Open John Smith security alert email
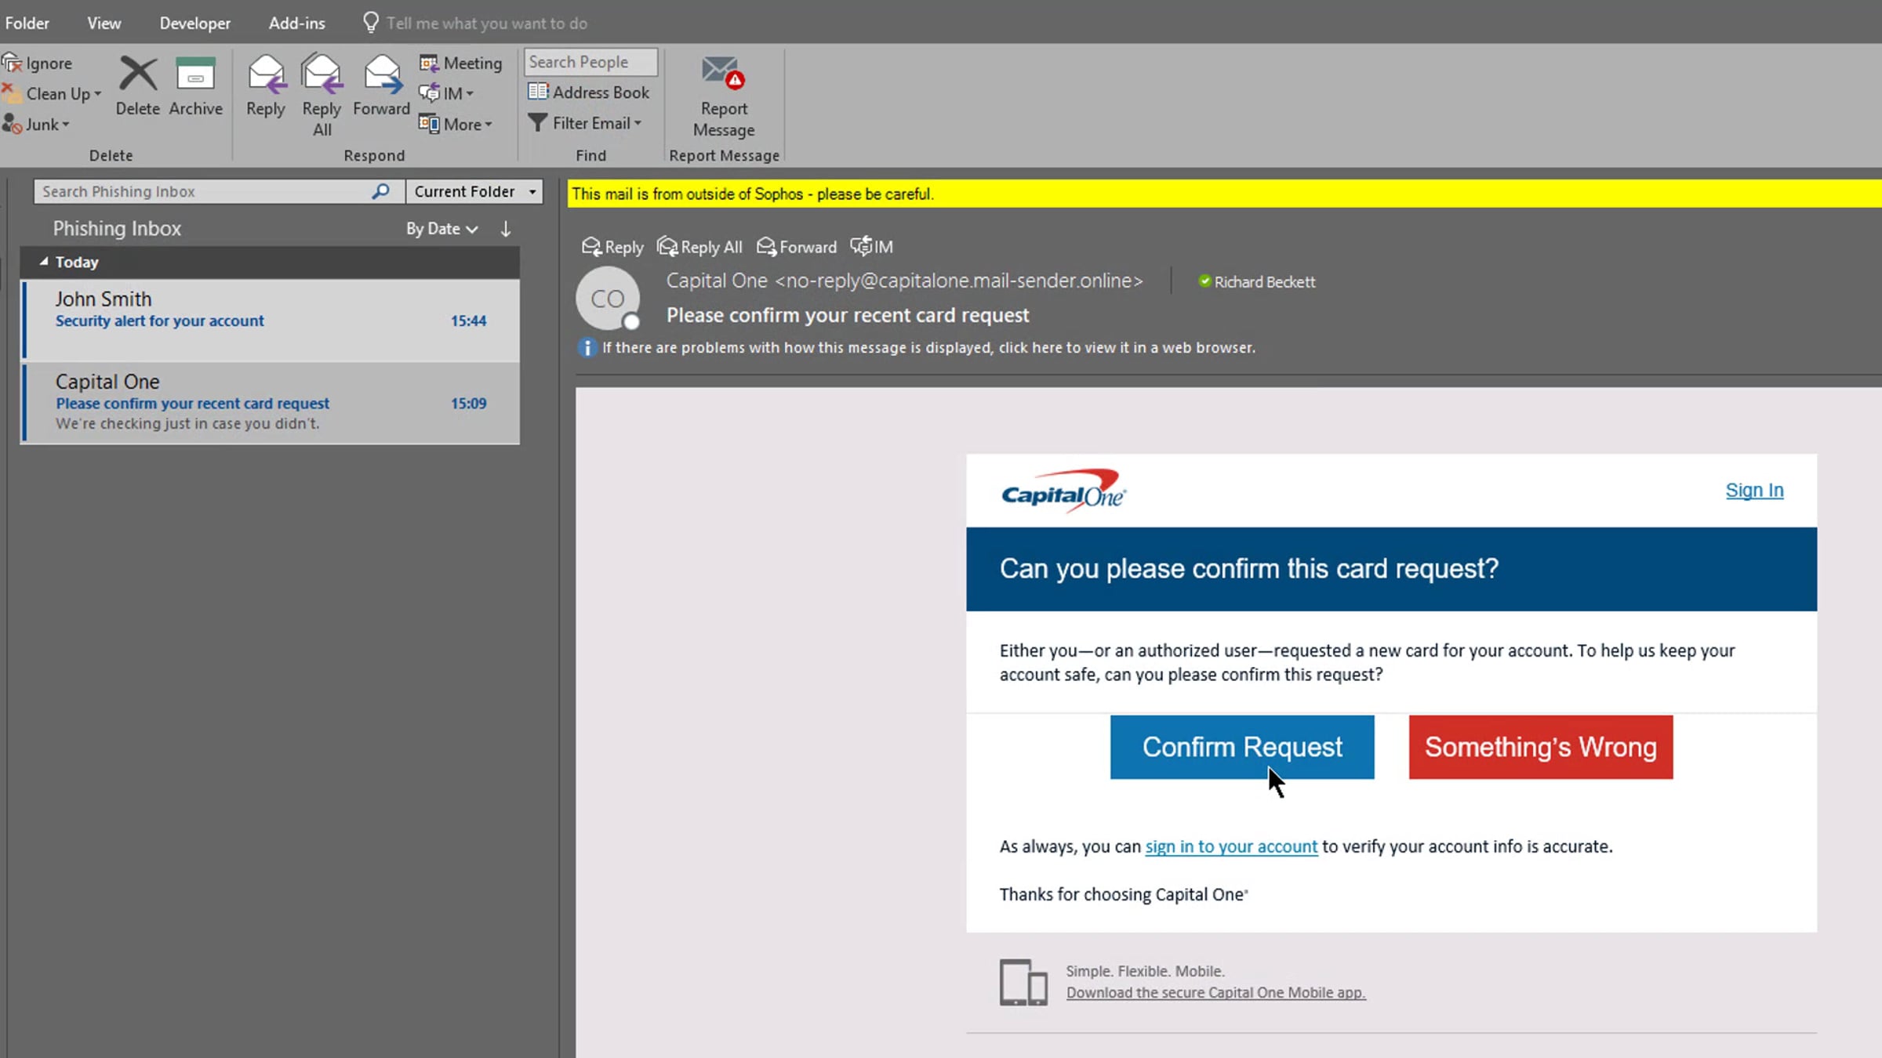Viewport: 1882px width, 1058px height. coord(271,319)
